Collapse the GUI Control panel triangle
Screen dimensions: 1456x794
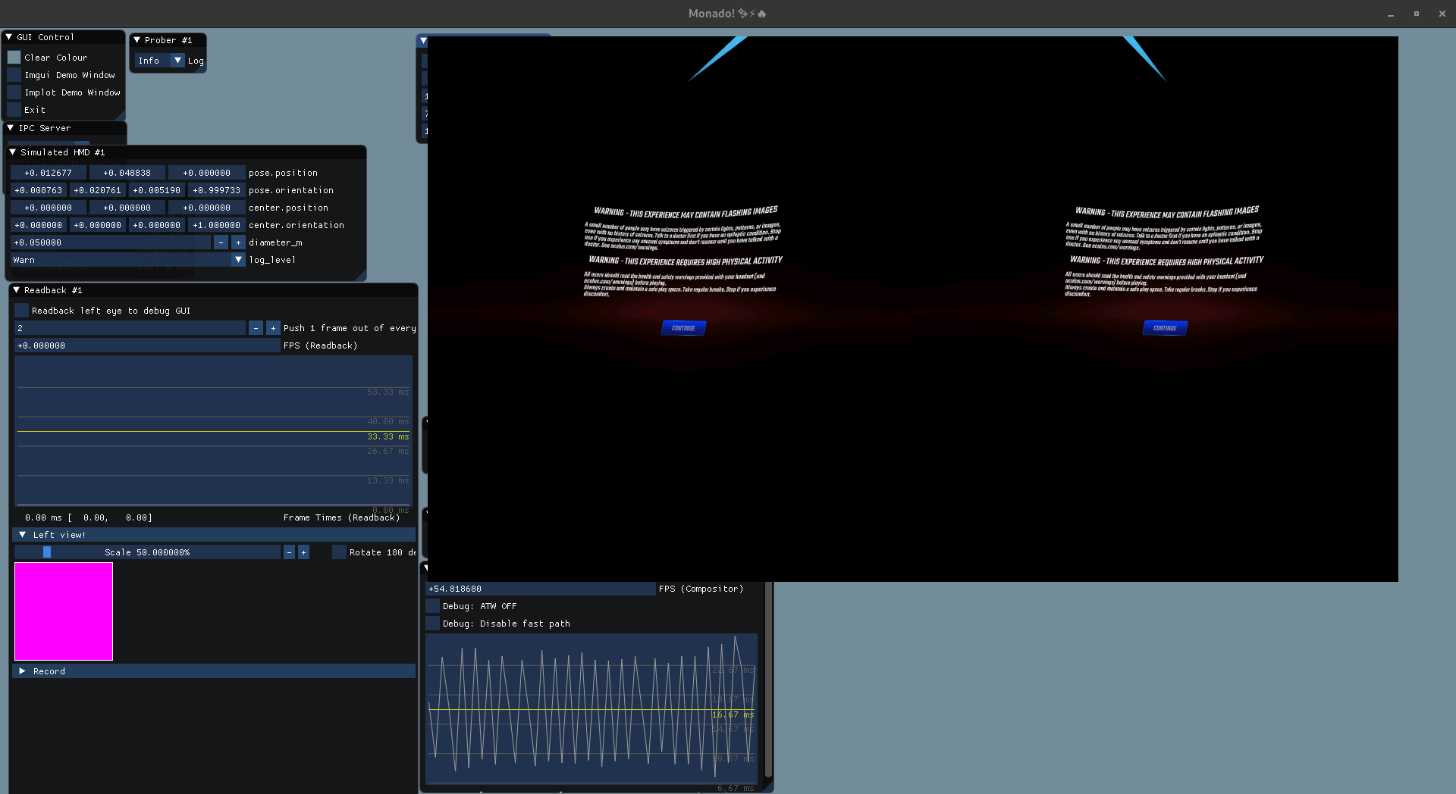[x=9, y=37]
